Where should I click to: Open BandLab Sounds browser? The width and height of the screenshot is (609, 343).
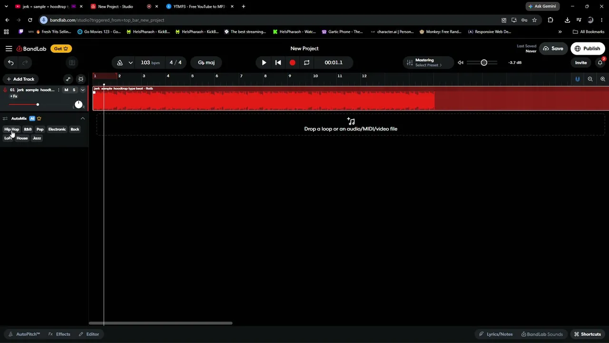[542, 334]
